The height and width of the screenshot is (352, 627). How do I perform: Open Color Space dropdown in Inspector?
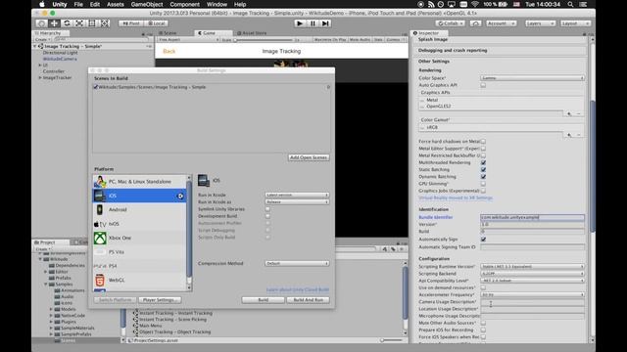(532, 78)
